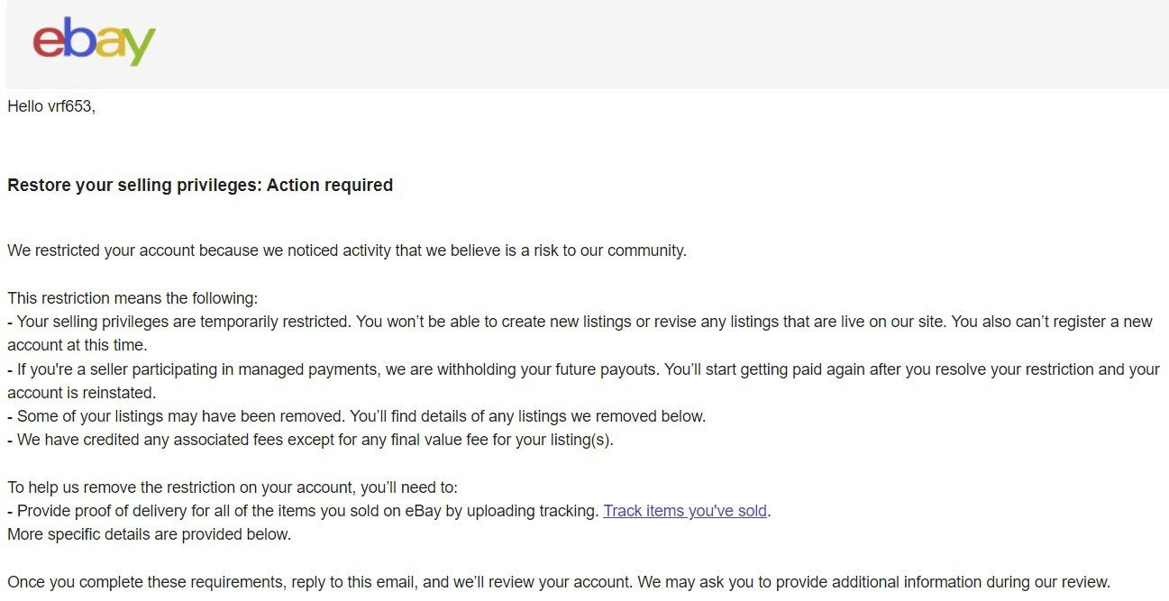The width and height of the screenshot is (1169, 601).
Task: Click "This restriction means the following:" line
Action: 132,298
